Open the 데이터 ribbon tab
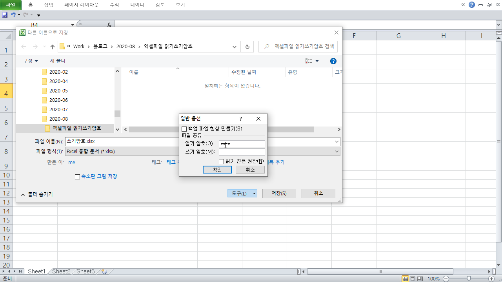 coord(137,5)
